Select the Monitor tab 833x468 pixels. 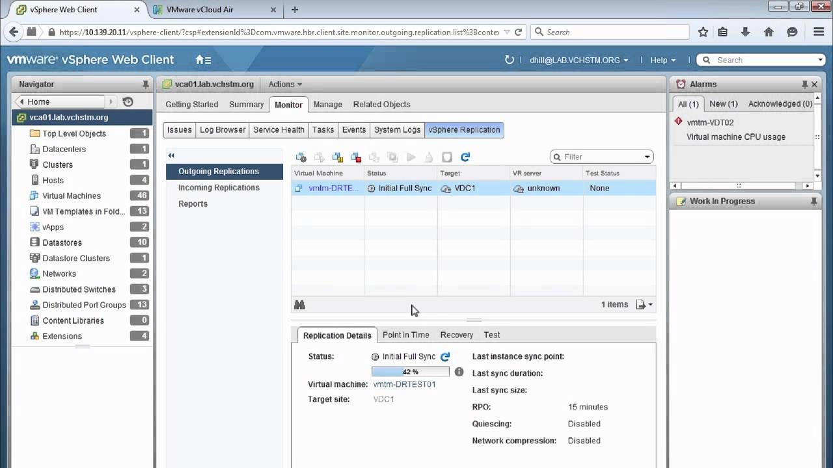pos(288,105)
